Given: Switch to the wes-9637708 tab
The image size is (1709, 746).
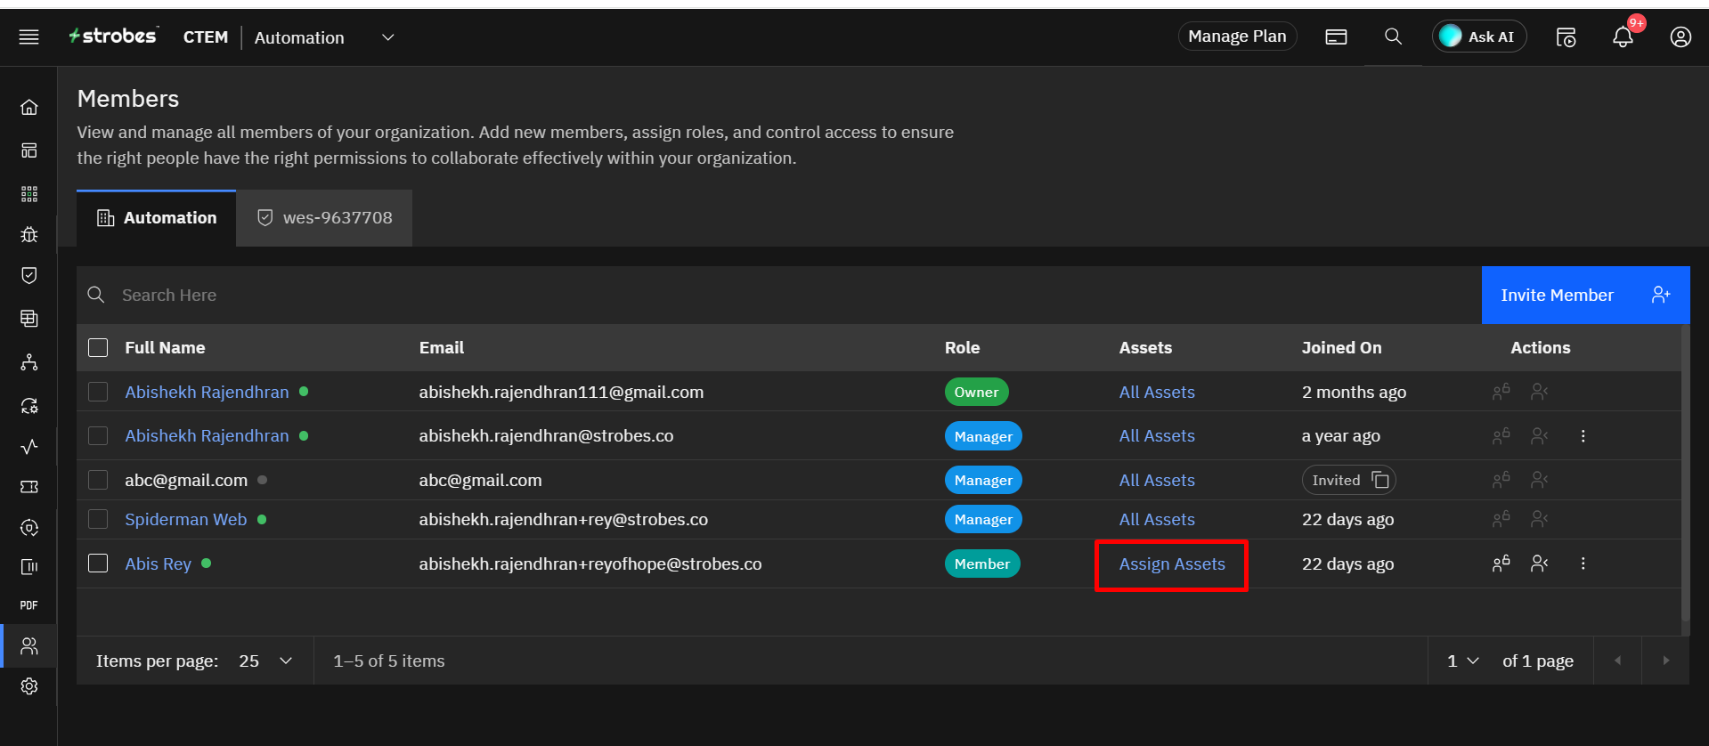Looking at the screenshot, I should (324, 218).
